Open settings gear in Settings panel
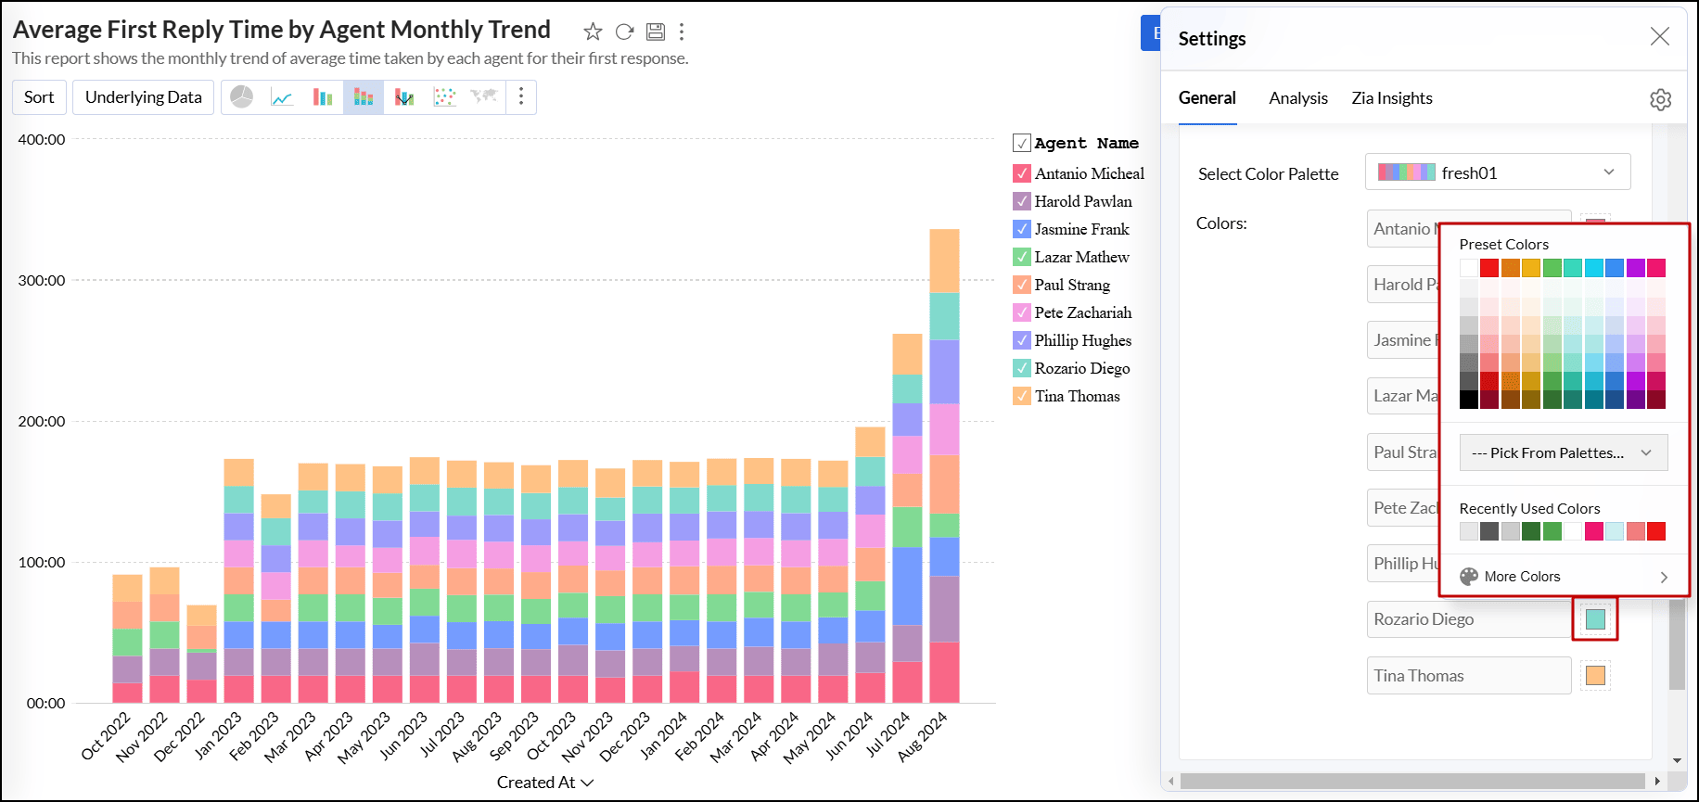This screenshot has height=802, width=1699. click(x=1660, y=99)
